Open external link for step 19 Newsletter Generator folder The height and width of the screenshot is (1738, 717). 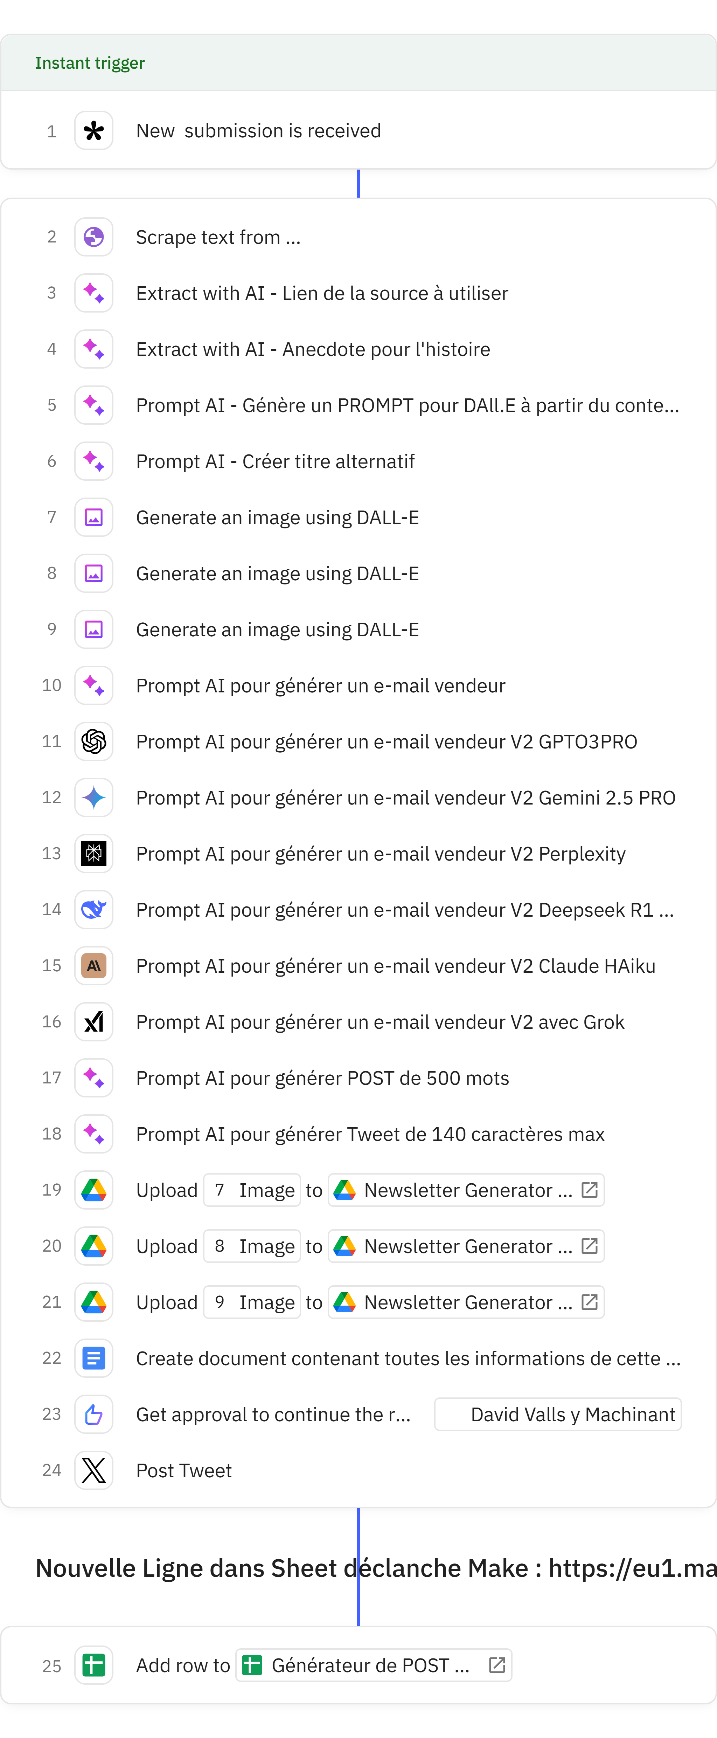[590, 1190]
